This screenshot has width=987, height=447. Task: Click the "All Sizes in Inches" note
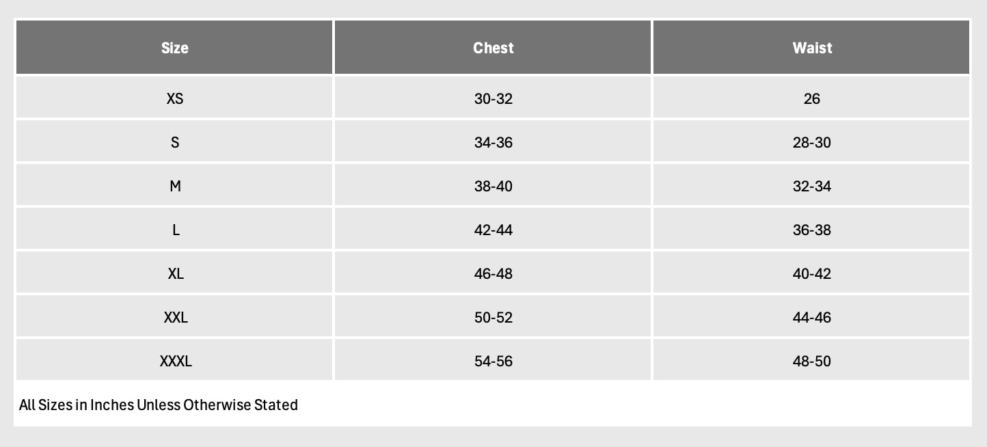pos(159,405)
